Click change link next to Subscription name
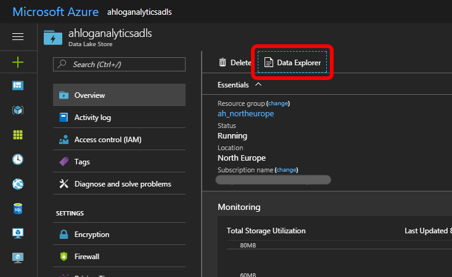Image resolution: width=452 pixels, height=277 pixels. [286, 170]
